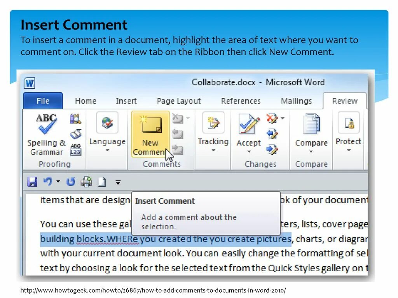This screenshot has width=398, height=298.
Task: Click the Reject change red X icon
Action: point(272,118)
